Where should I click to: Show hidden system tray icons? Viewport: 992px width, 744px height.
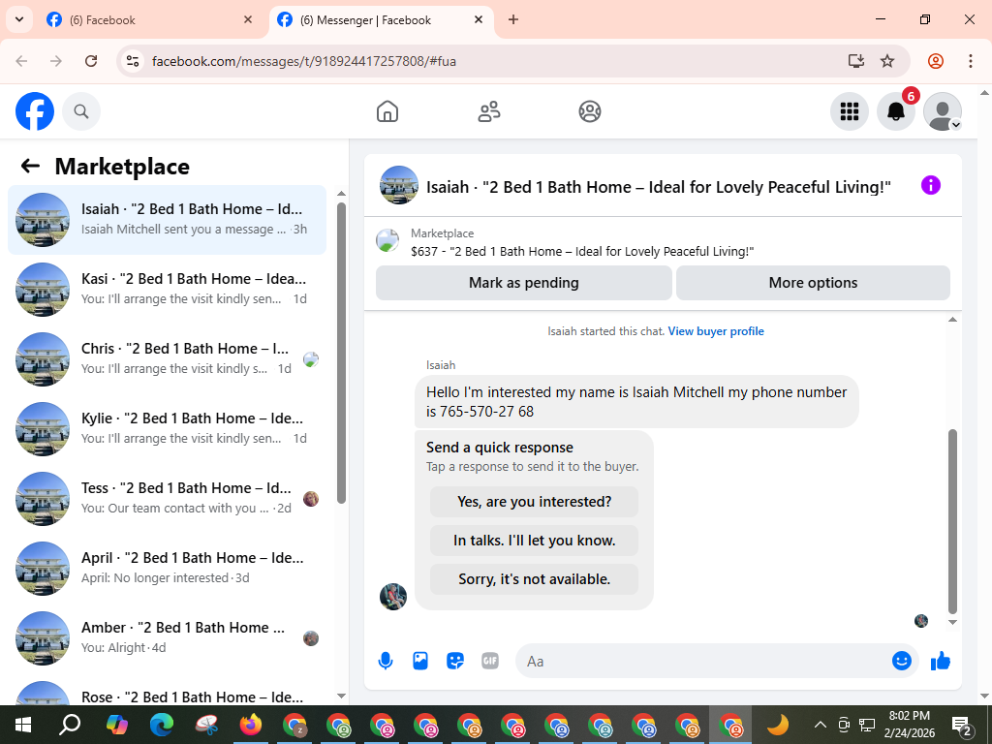(x=820, y=725)
